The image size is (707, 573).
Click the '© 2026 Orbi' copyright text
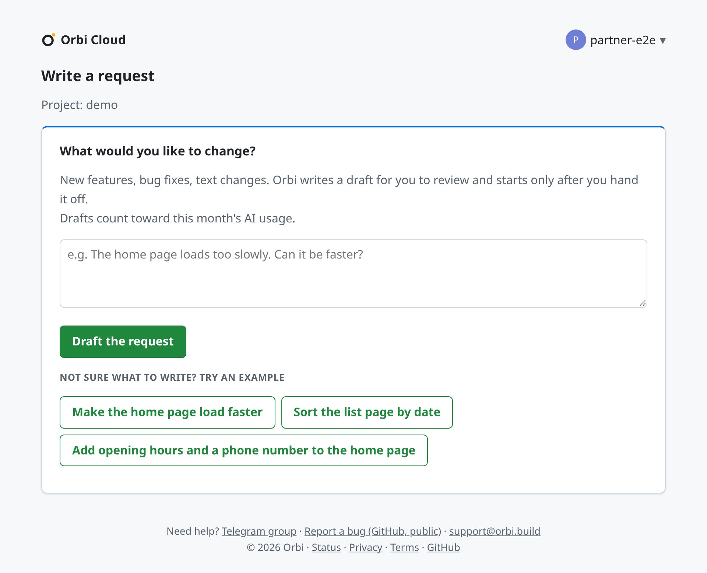(275, 547)
